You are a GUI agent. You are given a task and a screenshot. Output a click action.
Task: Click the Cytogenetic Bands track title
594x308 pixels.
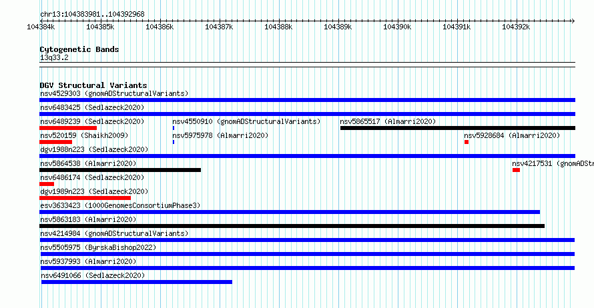(79, 49)
